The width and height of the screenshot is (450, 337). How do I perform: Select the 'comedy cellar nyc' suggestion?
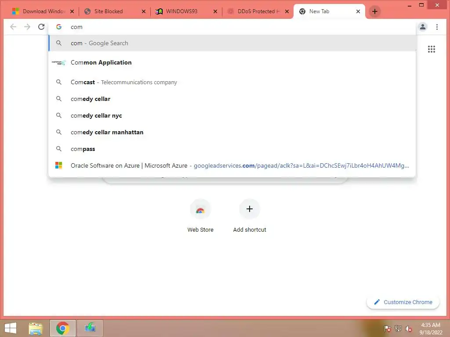coord(232,115)
